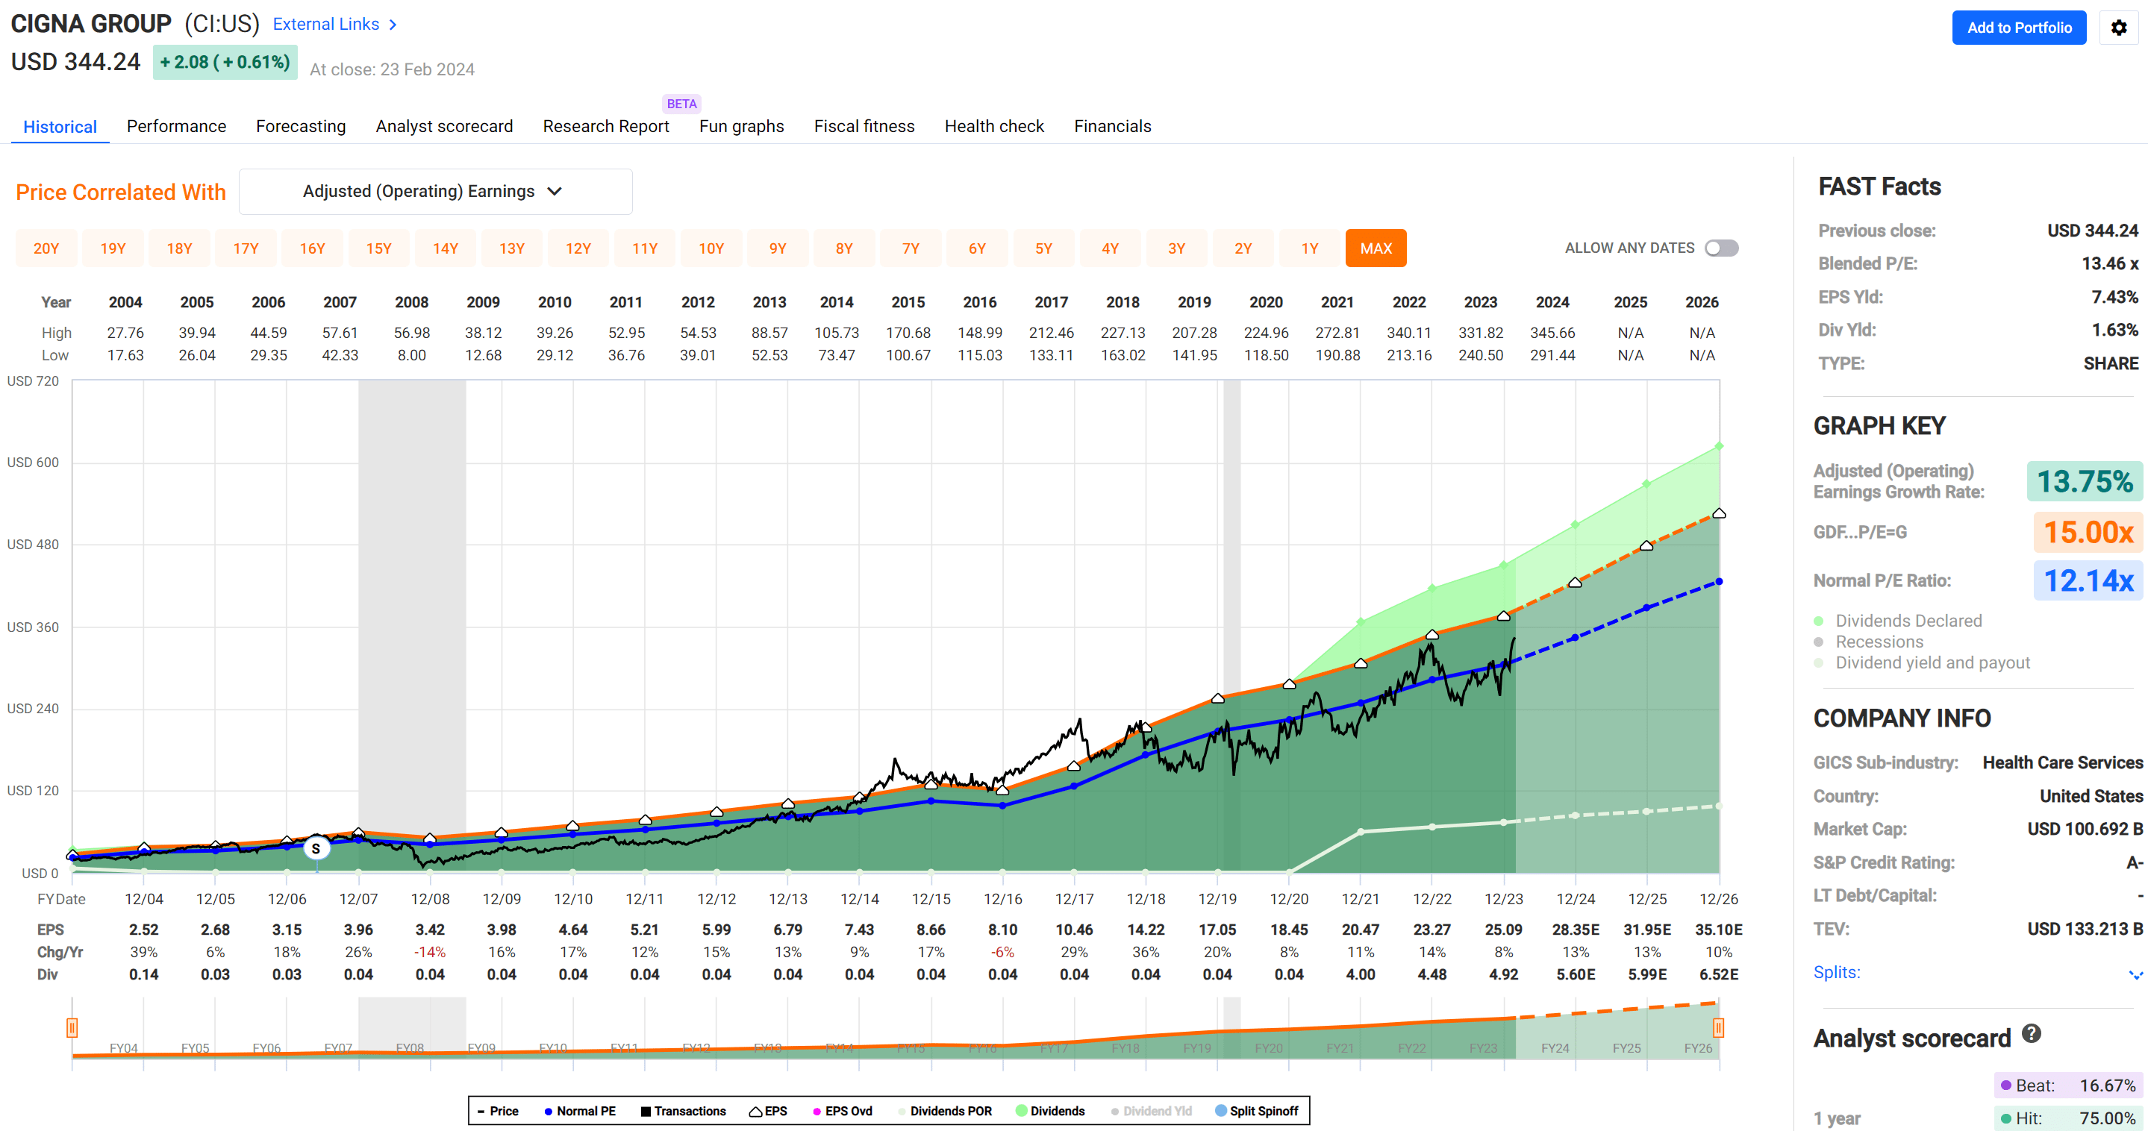The image size is (2148, 1131).
Task: Click the S split marker on the chart
Action: tap(316, 848)
